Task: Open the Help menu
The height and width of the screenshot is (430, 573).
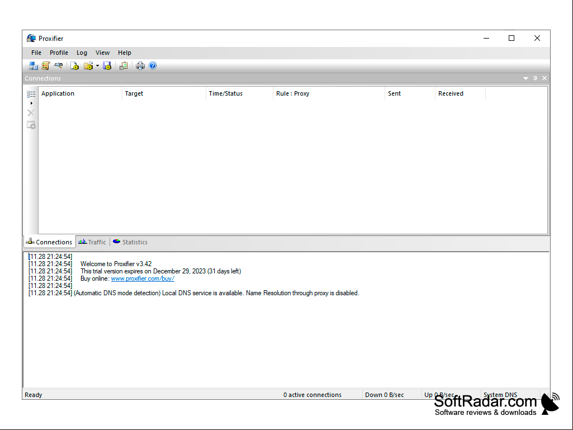Action: tap(125, 53)
